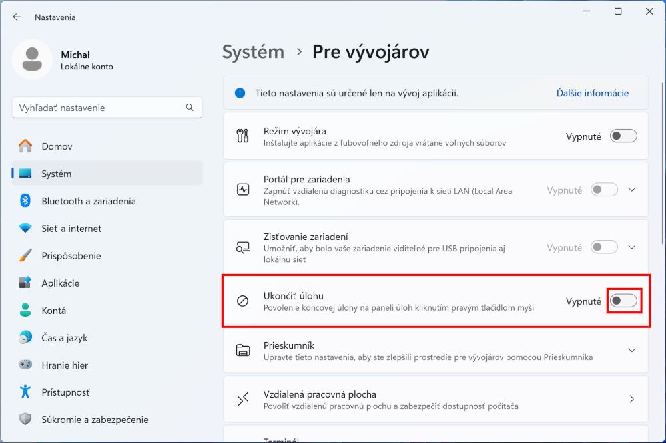This screenshot has height=443, width=666.
Task: Click the back arrow icon beside Nastavenia
Action: point(17,17)
